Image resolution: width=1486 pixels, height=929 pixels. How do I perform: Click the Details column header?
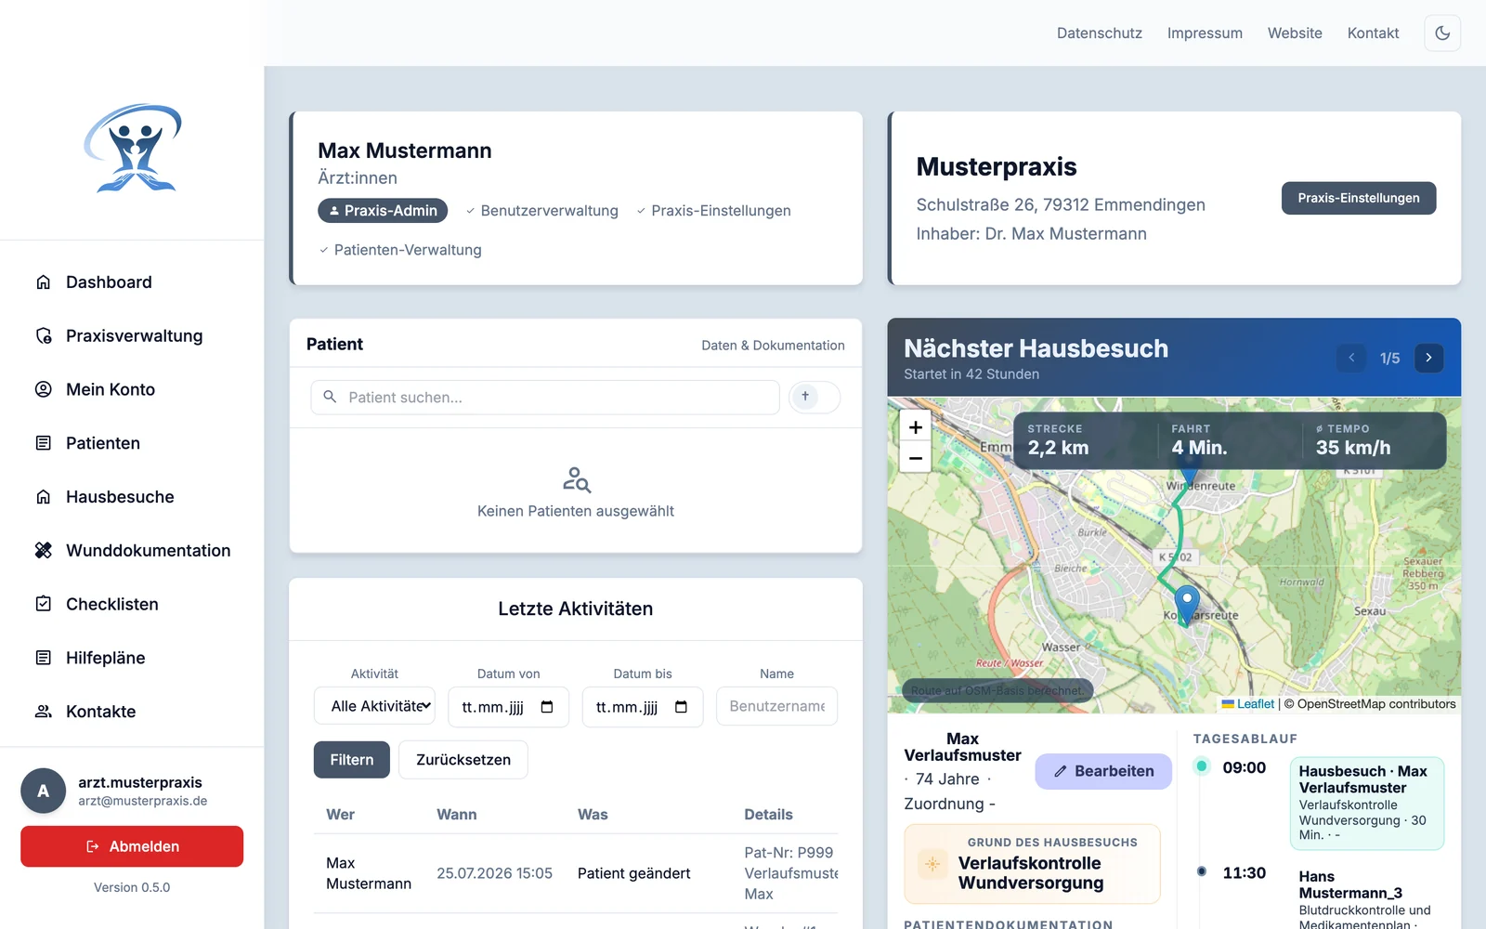[768, 815]
